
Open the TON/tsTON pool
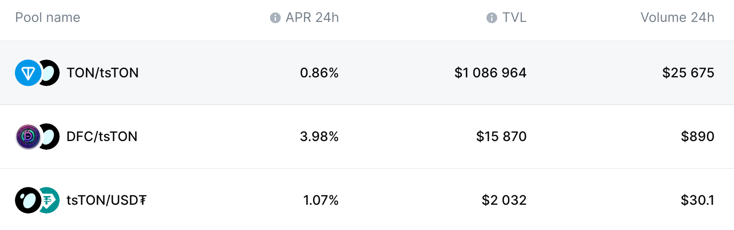[x=102, y=73]
